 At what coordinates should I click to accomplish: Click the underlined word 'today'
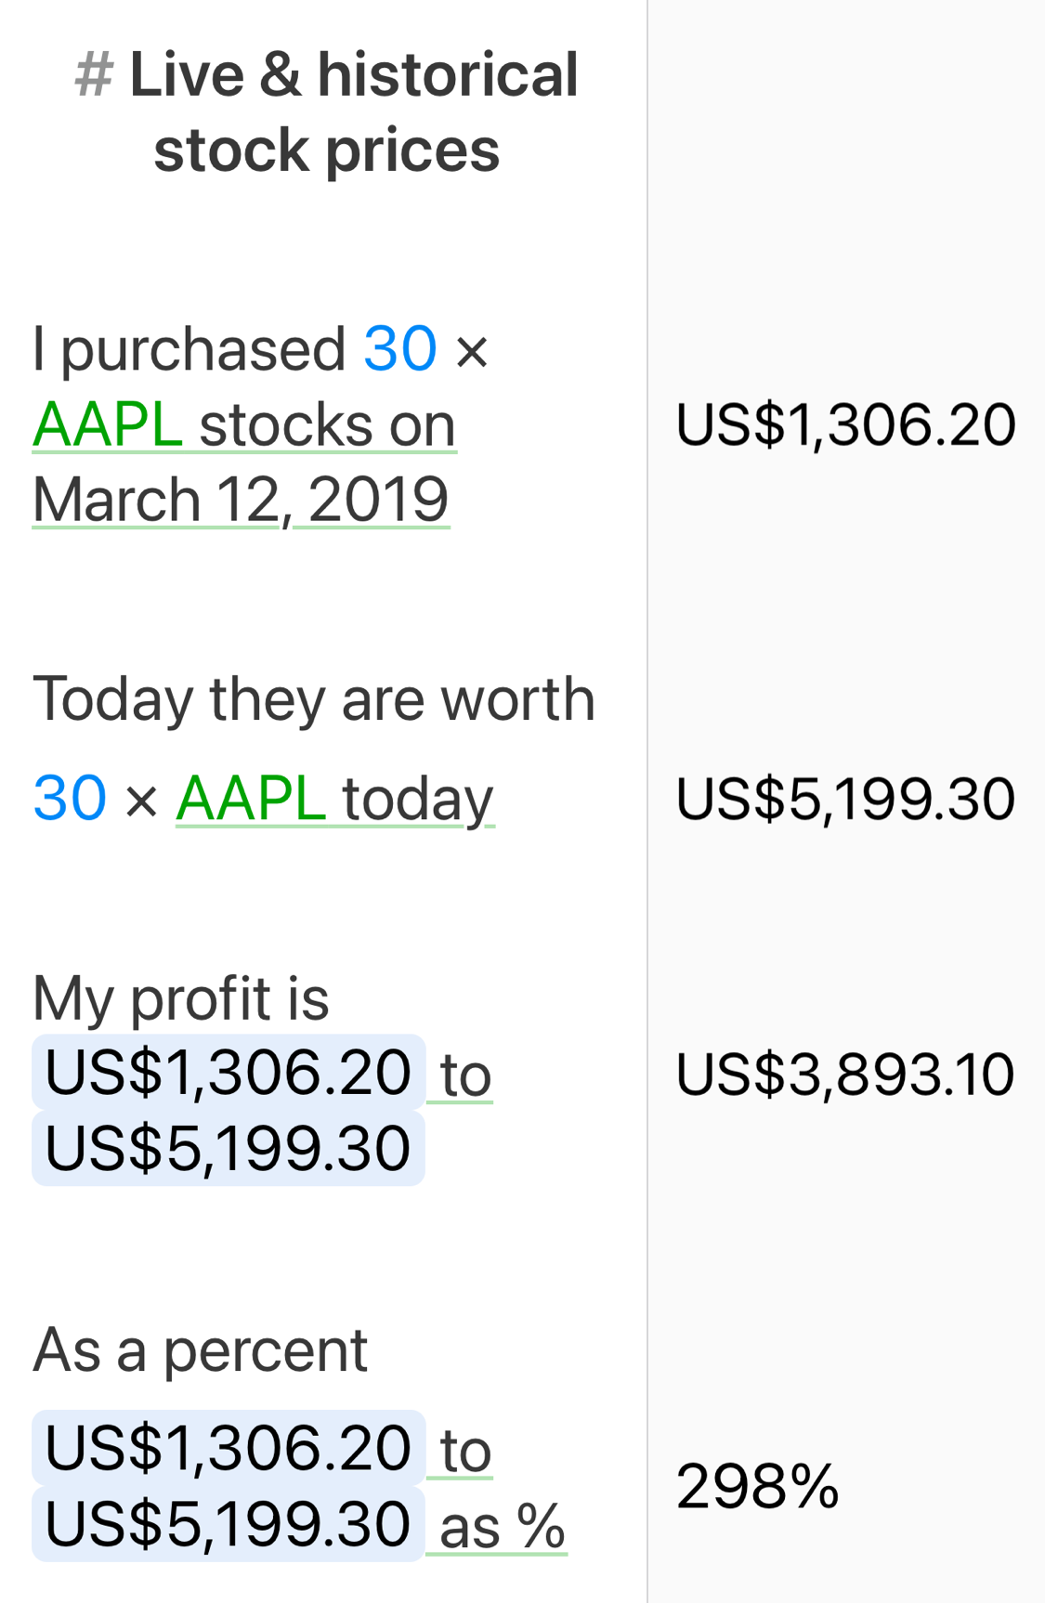click(x=418, y=800)
